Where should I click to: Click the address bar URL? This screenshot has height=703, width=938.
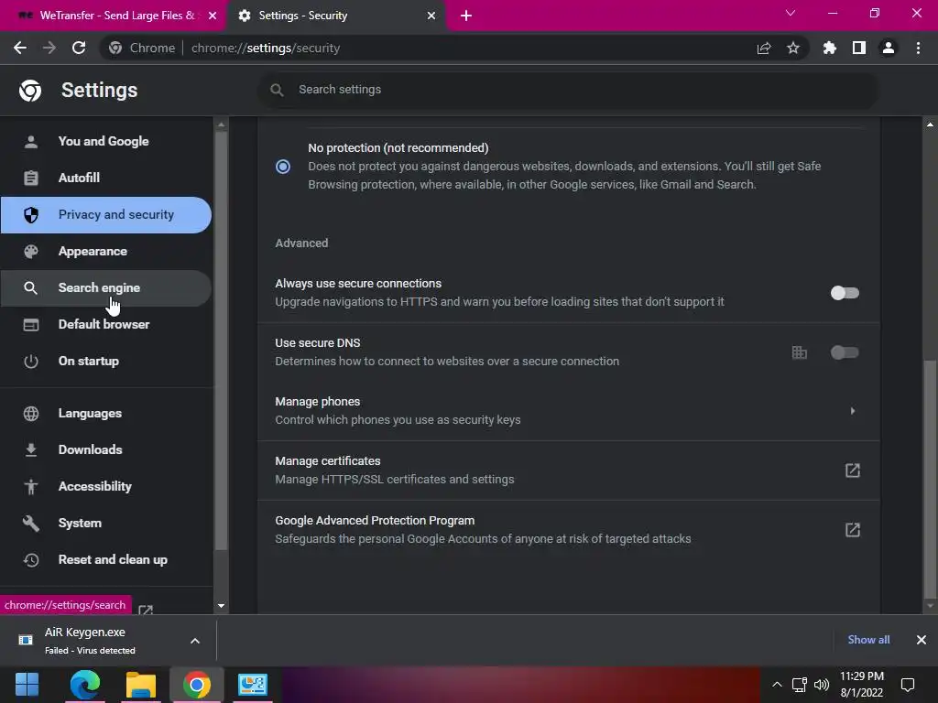click(x=266, y=48)
